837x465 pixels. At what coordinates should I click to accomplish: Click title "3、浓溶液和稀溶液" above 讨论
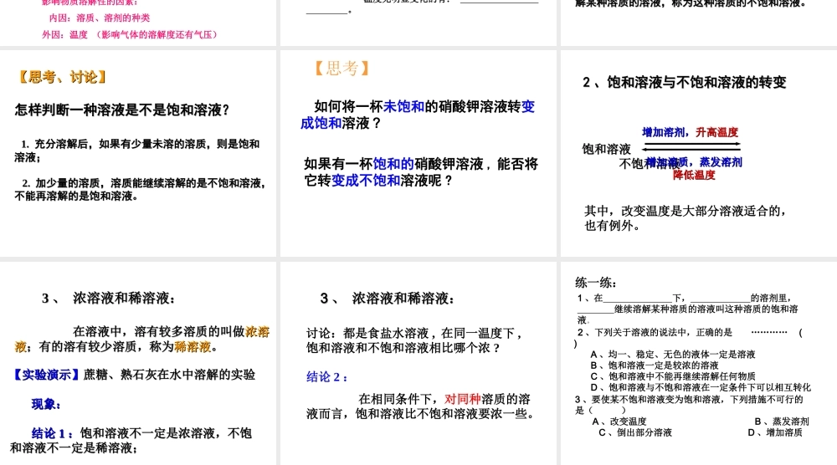[387, 299]
